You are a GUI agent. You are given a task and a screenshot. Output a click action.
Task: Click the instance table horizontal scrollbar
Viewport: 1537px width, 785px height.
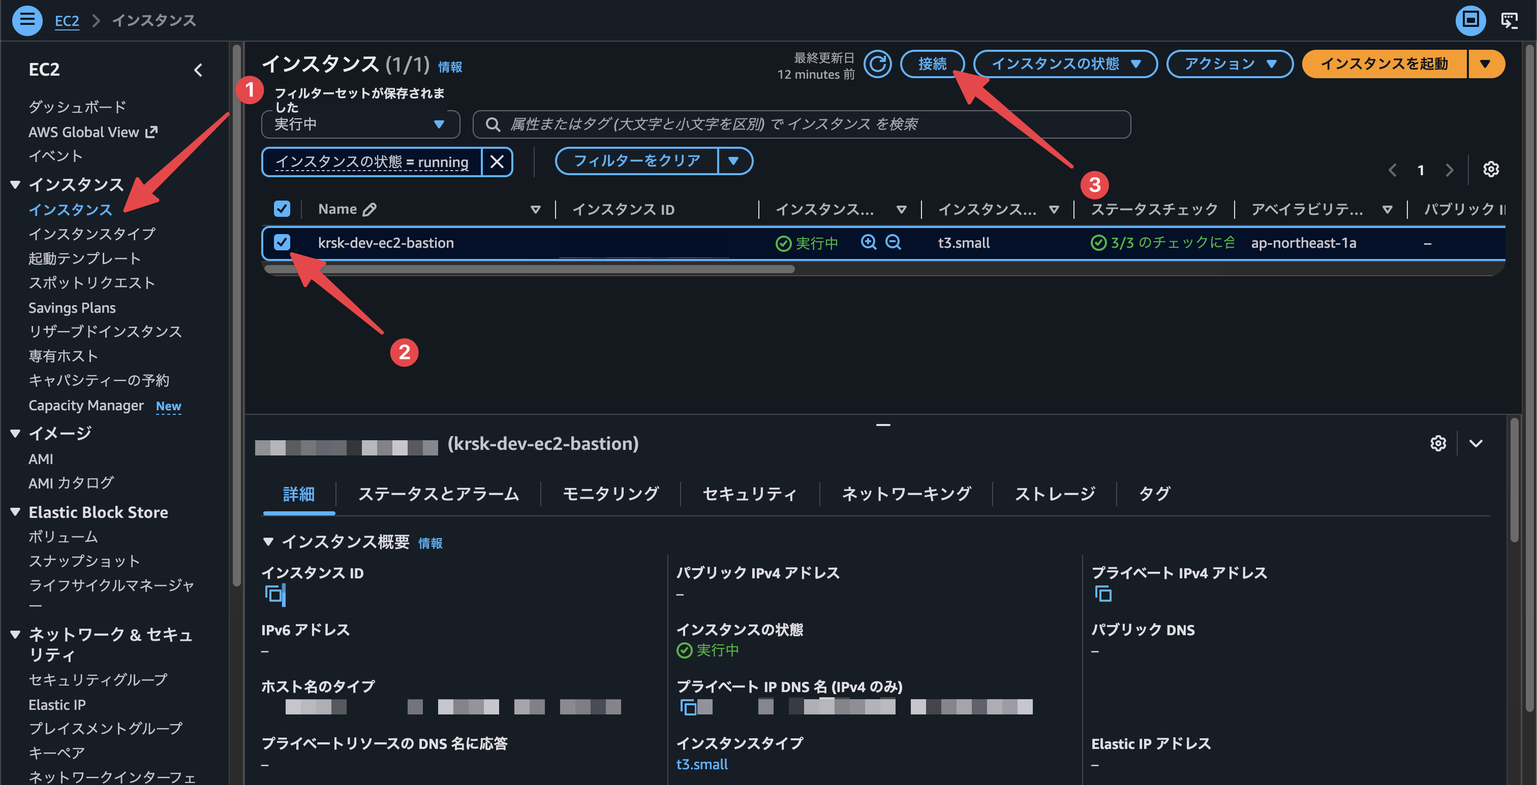529,269
